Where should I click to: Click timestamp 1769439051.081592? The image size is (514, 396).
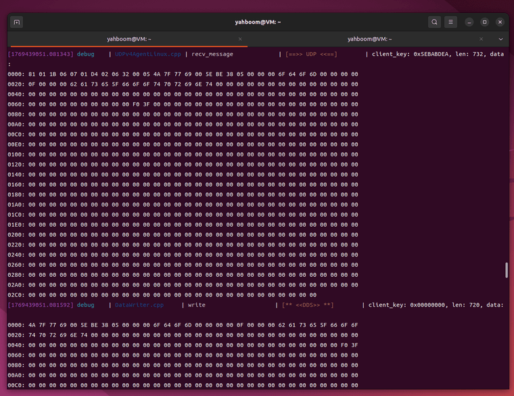(x=41, y=305)
